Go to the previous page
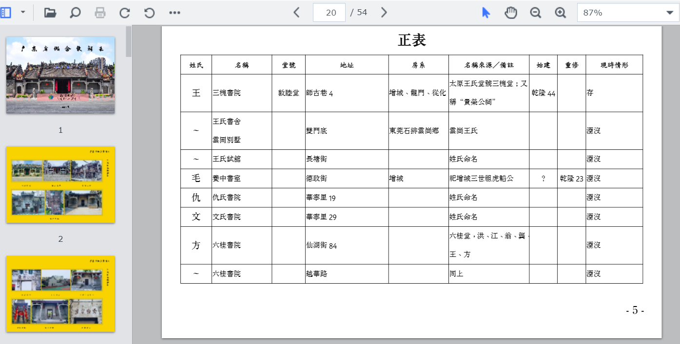Image resolution: width=680 pixels, height=344 pixels. click(x=296, y=13)
